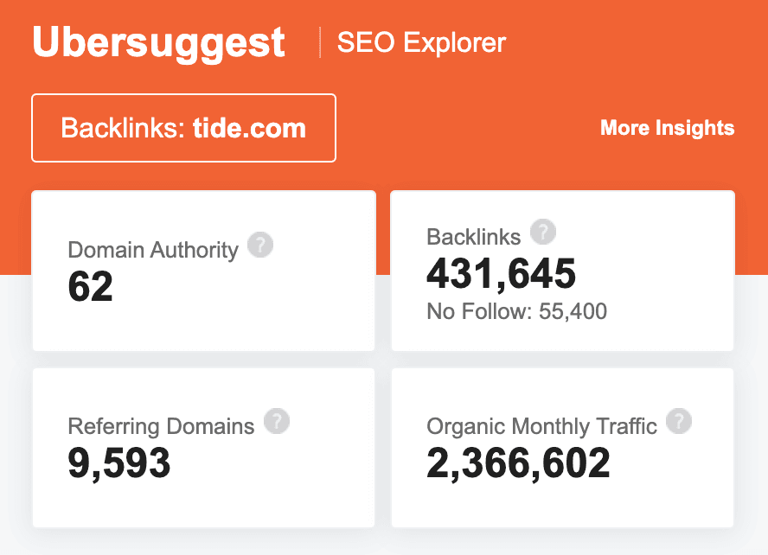
Task: Click the 431,645 backlinks value
Action: tap(500, 274)
